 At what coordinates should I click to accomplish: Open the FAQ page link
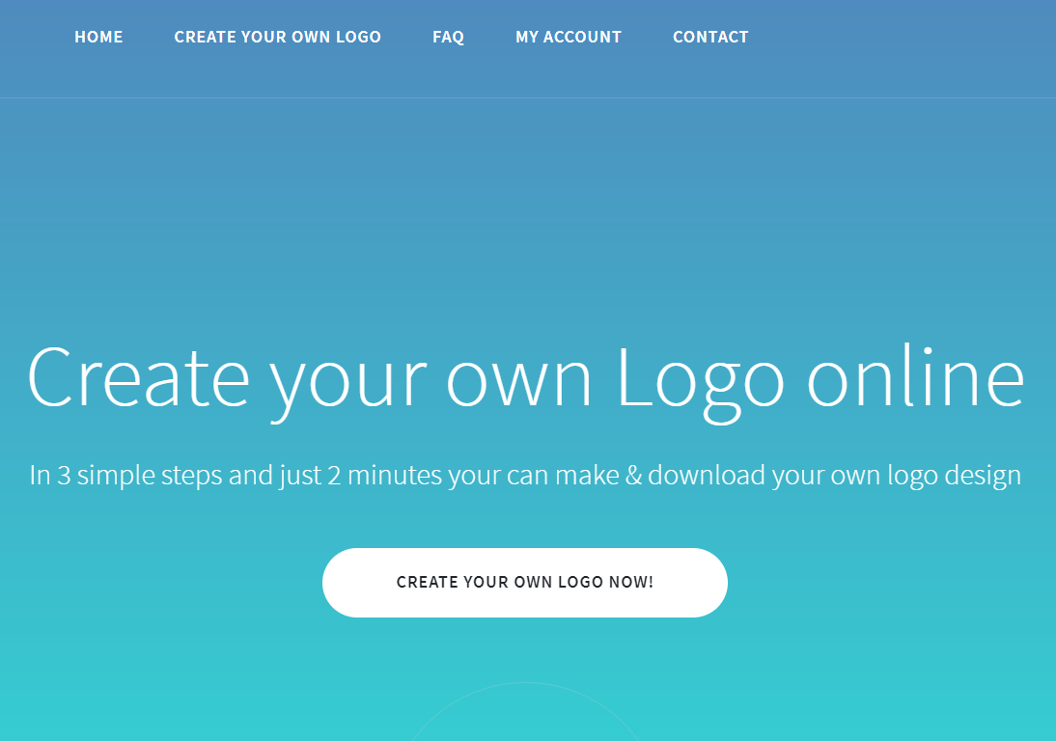point(448,37)
